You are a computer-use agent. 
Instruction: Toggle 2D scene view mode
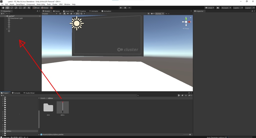click(x=60, y=14)
